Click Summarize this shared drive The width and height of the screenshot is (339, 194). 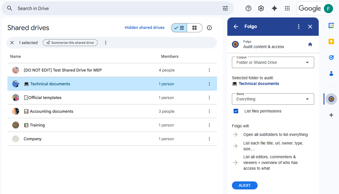tap(70, 43)
